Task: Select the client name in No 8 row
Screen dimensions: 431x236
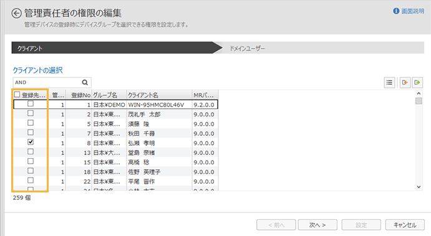Action: (x=142, y=143)
